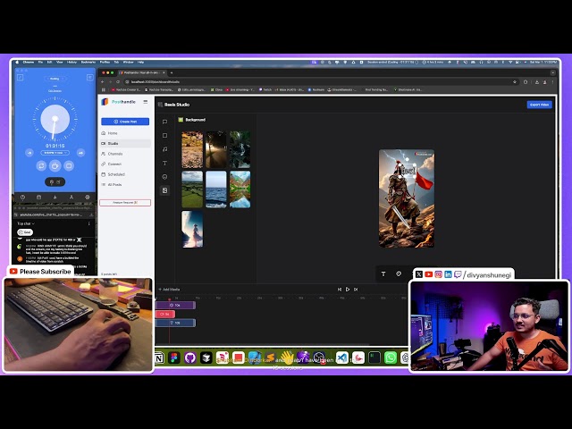Open Figma from the dock
572x429 pixels.
(174, 358)
